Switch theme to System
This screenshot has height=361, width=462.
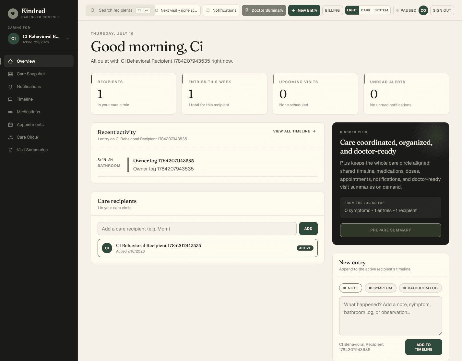click(x=381, y=10)
